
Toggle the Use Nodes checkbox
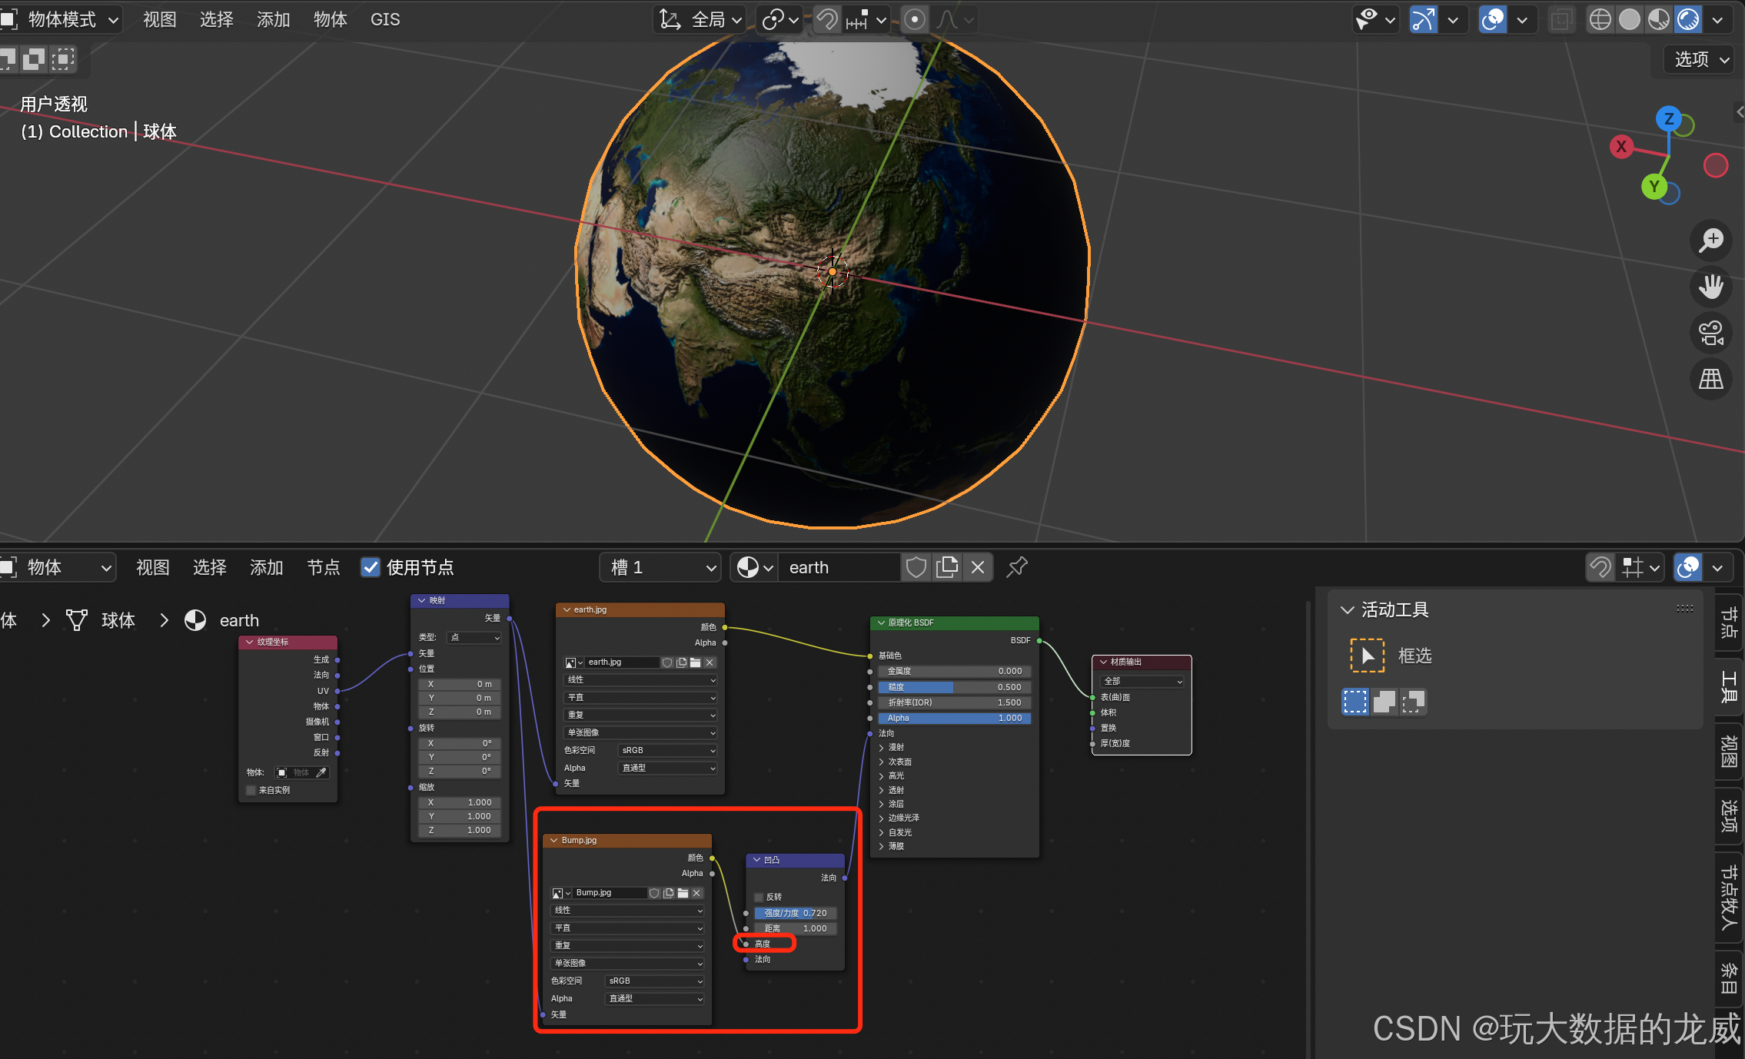[371, 567]
